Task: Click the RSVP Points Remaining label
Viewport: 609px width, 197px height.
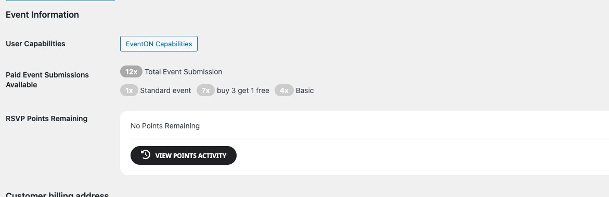Action: 47,119
